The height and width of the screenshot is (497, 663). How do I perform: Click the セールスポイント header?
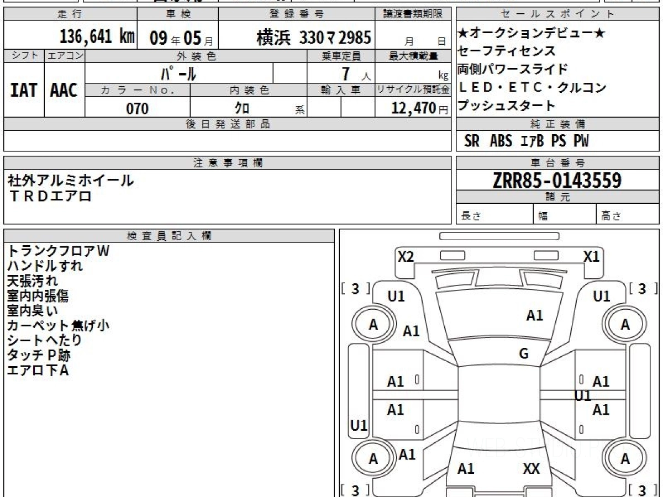click(x=558, y=15)
